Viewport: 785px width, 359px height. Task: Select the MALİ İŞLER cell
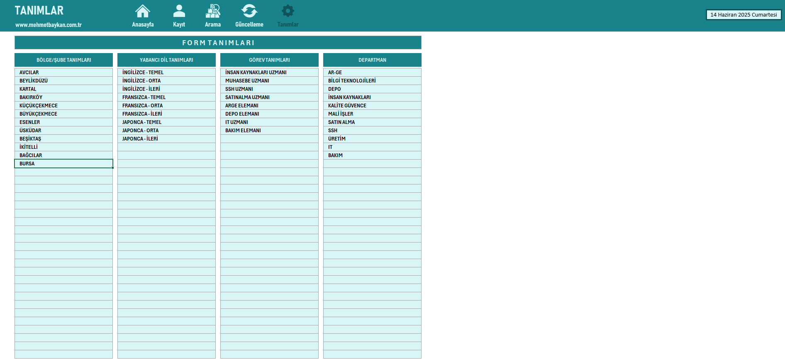[372, 114]
